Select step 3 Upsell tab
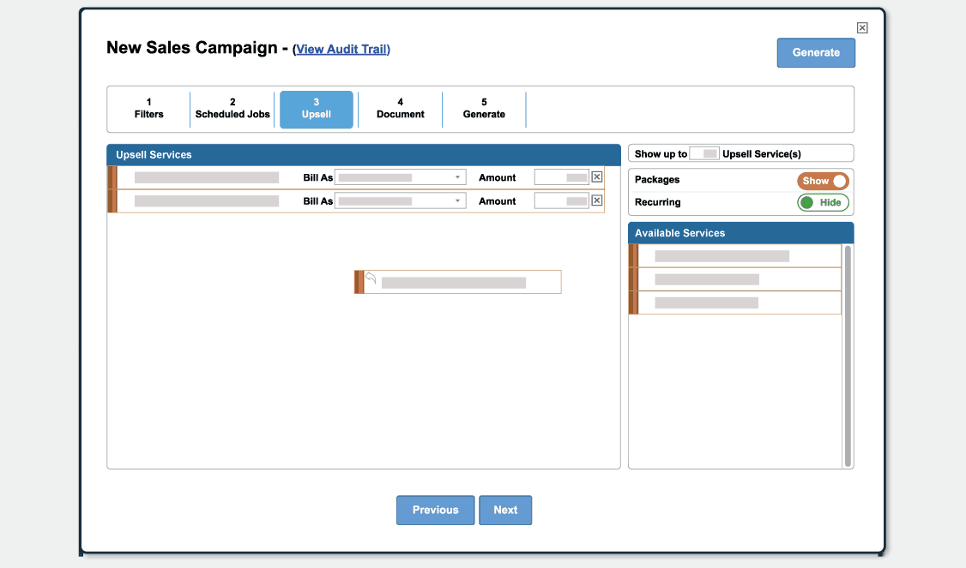966x568 pixels. (316, 110)
